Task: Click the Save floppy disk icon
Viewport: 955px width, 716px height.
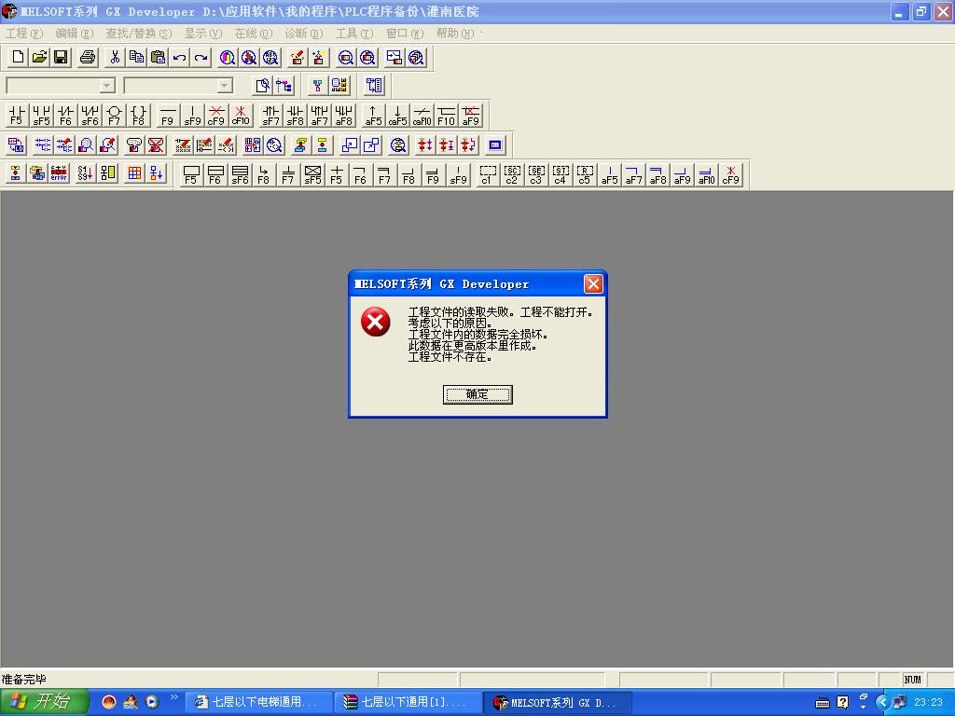Action: tap(61, 58)
